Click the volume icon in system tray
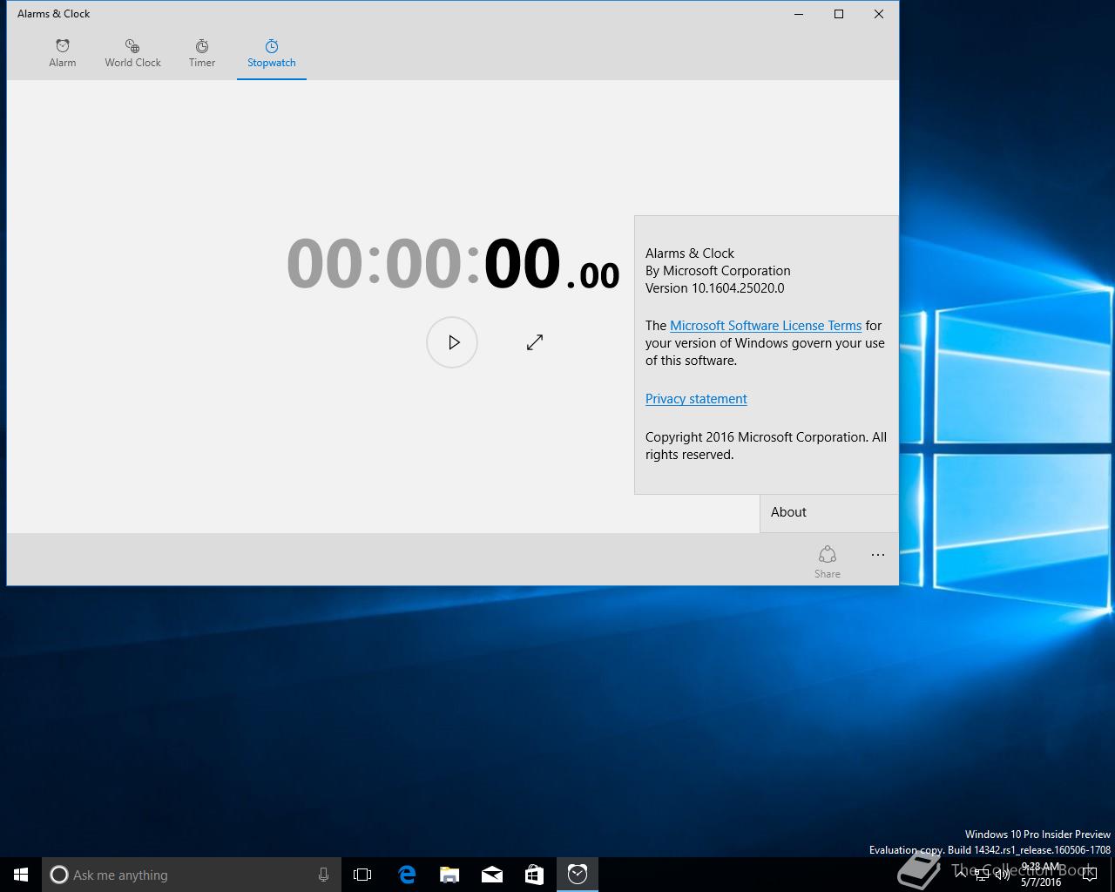The image size is (1115, 892). [1003, 875]
